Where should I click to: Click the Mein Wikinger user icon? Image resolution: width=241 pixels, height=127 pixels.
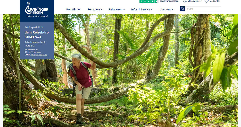point(185,1)
